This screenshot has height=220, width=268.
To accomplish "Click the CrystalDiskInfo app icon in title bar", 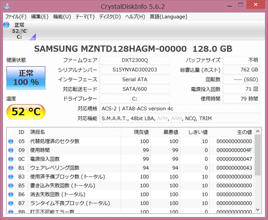I will [7, 6].
